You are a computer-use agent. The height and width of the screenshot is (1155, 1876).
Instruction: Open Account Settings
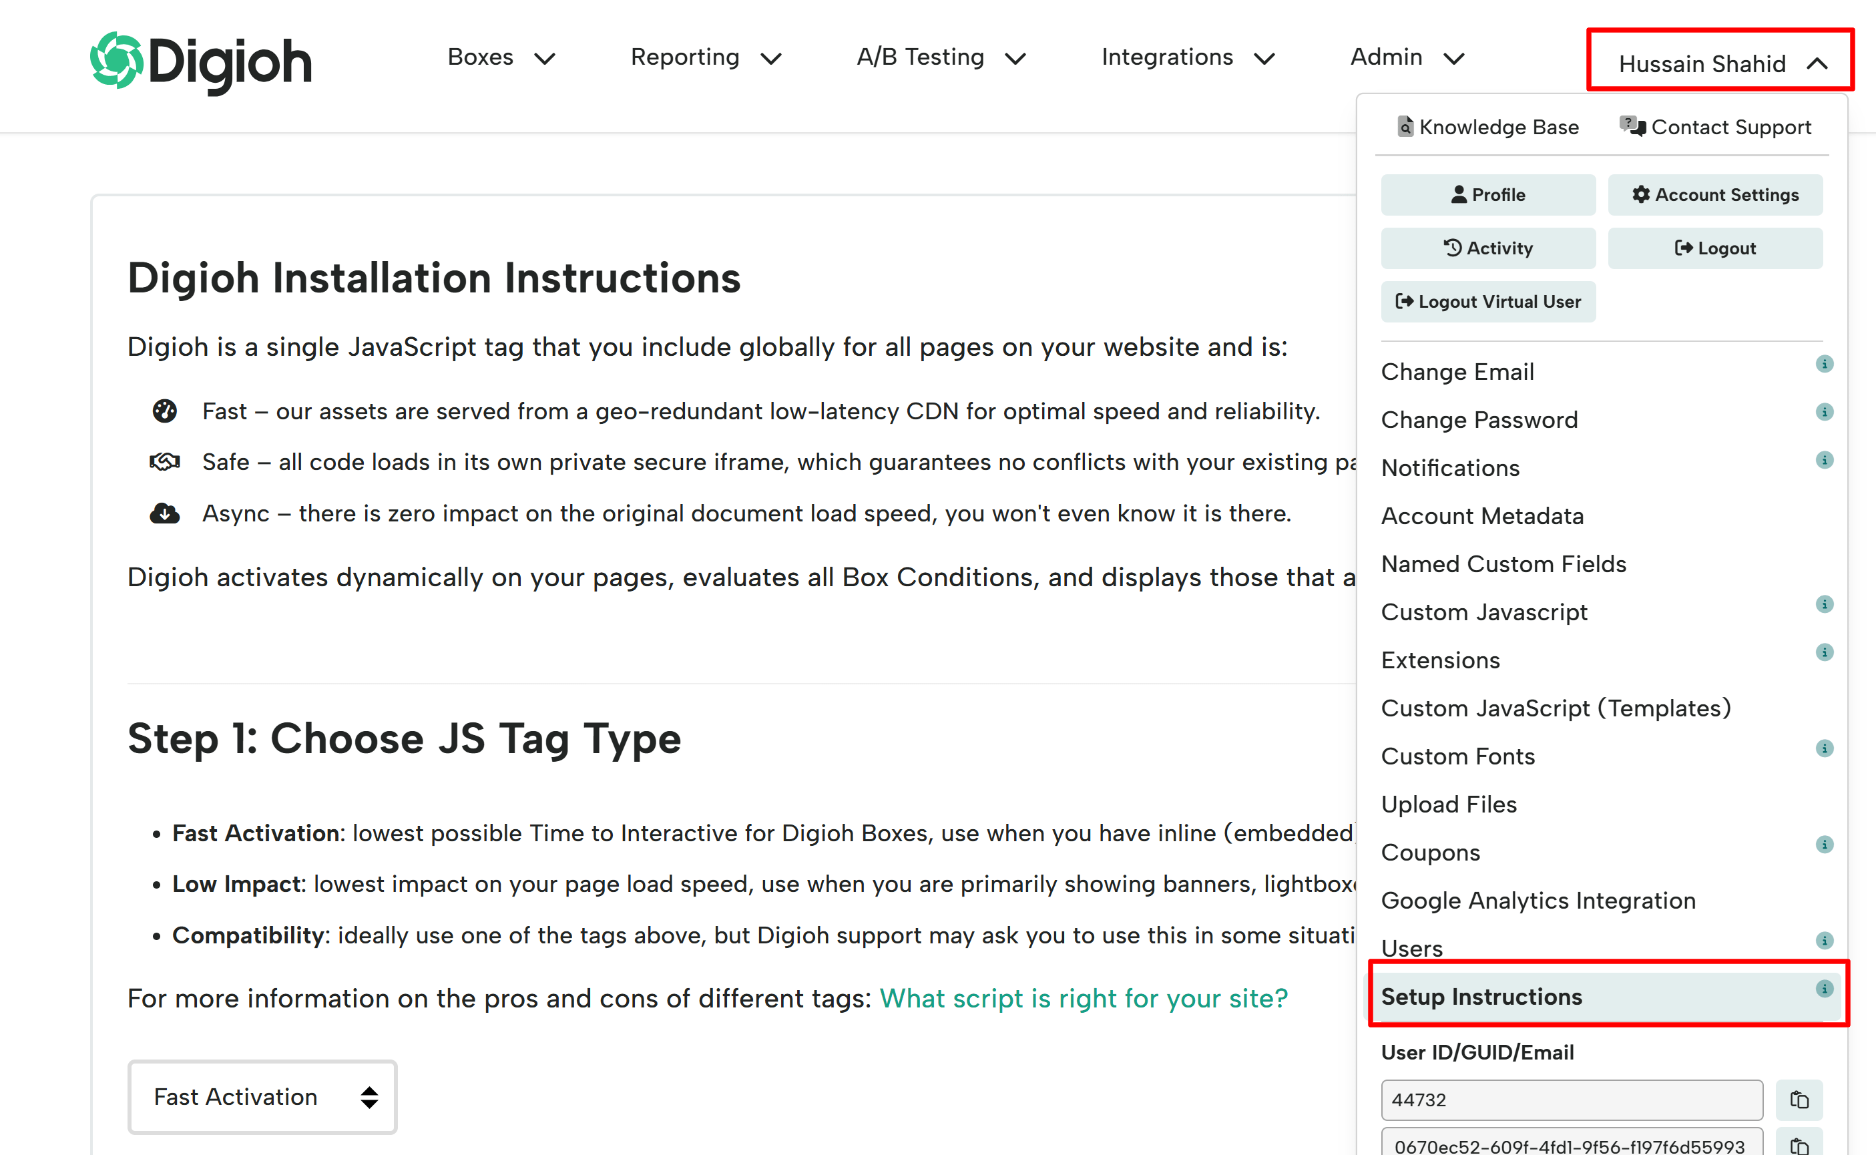(1715, 195)
